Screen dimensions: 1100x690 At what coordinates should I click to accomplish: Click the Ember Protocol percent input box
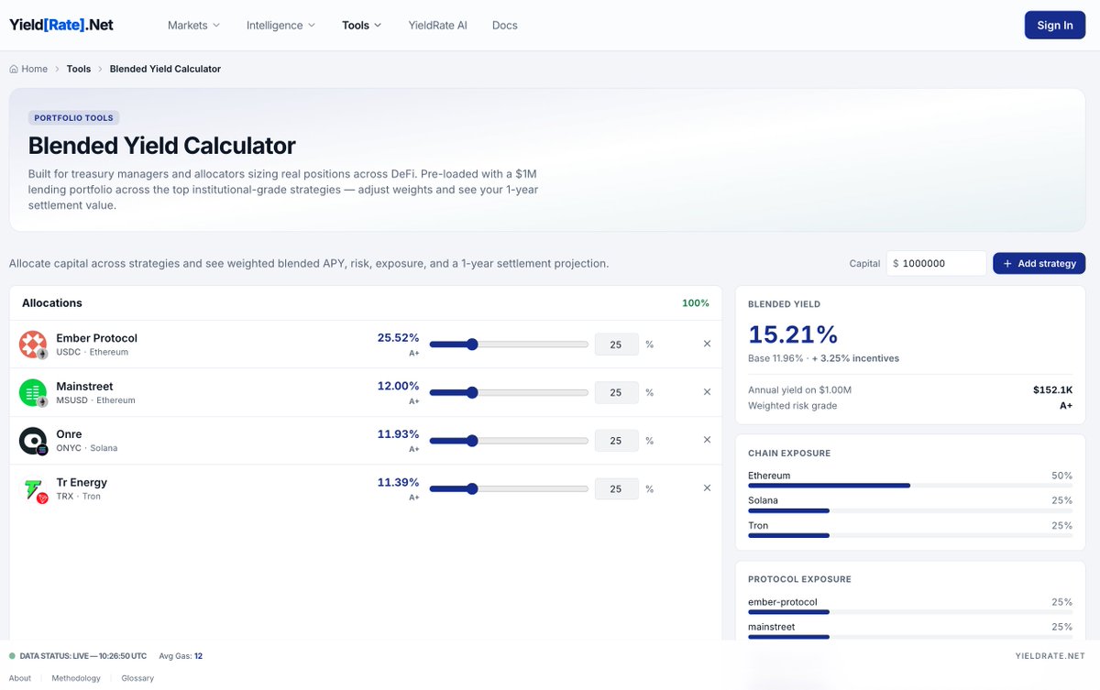click(x=617, y=345)
